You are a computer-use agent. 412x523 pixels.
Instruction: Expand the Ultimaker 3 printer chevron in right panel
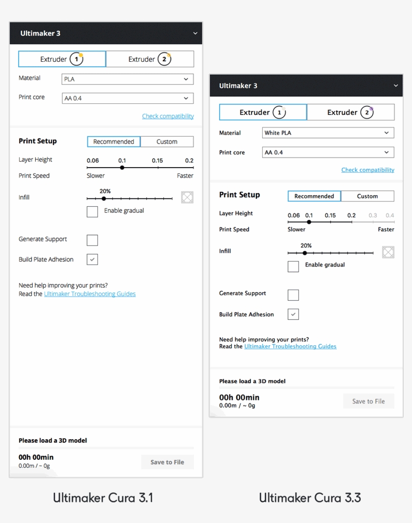pyautogui.click(x=396, y=86)
